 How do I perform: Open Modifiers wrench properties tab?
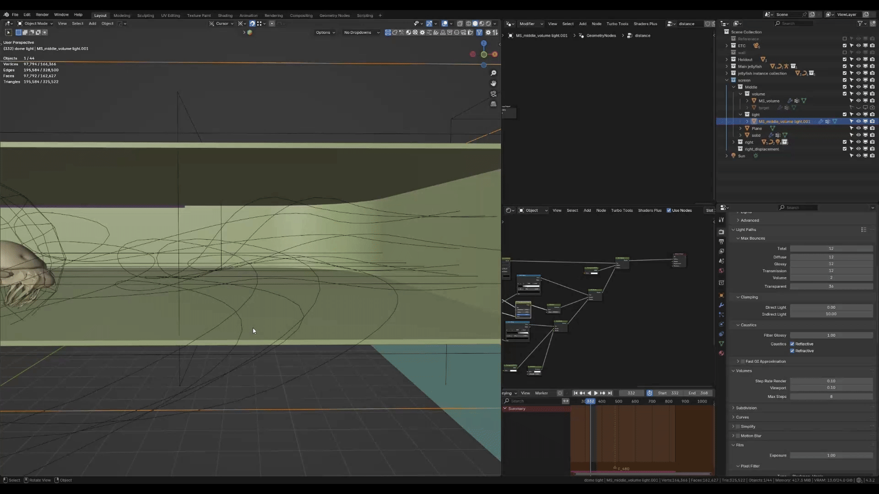tap(722, 305)
